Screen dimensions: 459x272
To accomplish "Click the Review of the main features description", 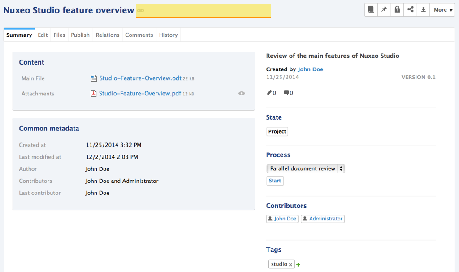I will point(333,56).
